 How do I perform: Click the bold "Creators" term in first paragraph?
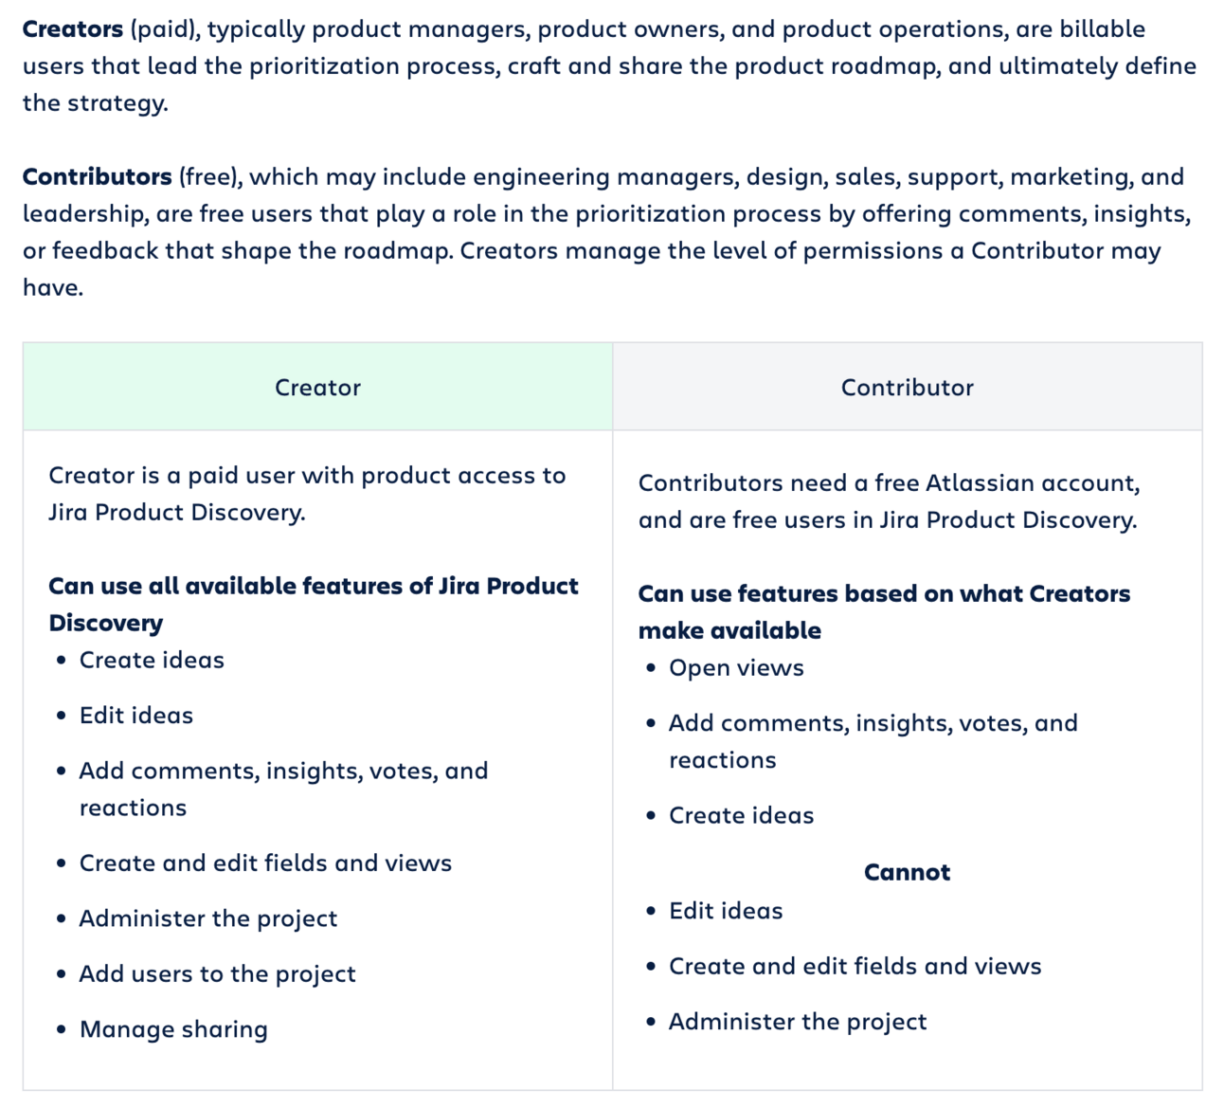(x=73, y=29)
